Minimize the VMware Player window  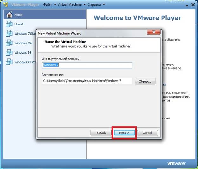click(x=187, y=5)
